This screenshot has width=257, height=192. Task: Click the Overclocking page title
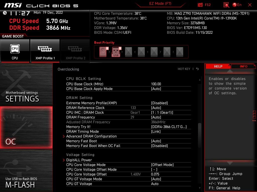(68, 69)
